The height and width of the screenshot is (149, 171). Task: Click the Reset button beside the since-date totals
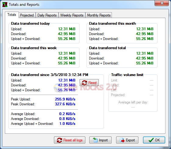pyautogui.click(x=89, y=83)
